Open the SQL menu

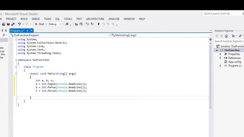pos(58,19)
